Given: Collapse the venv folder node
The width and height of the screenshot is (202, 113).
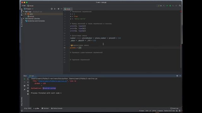Looking at the screenshot, I should [26, 14].
